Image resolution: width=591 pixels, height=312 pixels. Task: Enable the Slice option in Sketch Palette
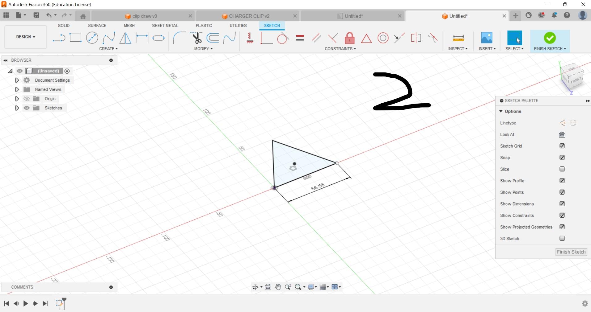tap(562, 169)
